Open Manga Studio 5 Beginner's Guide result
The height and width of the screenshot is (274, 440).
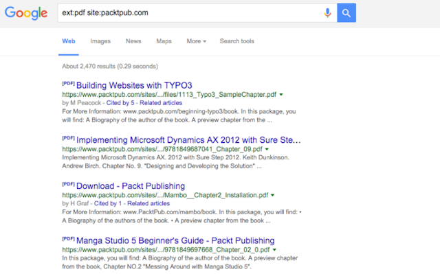[175, 240]
